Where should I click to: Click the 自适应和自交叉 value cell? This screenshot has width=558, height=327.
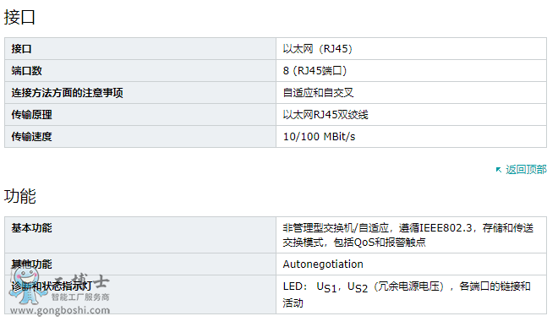click(411, 92)
